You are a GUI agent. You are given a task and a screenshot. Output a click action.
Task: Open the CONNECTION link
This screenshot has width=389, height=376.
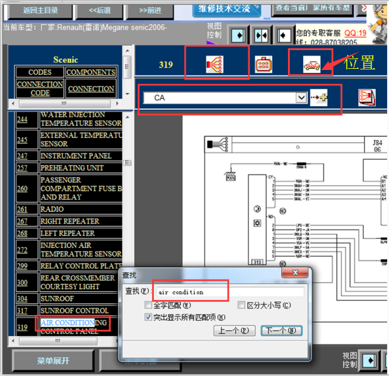click(91, 89)
